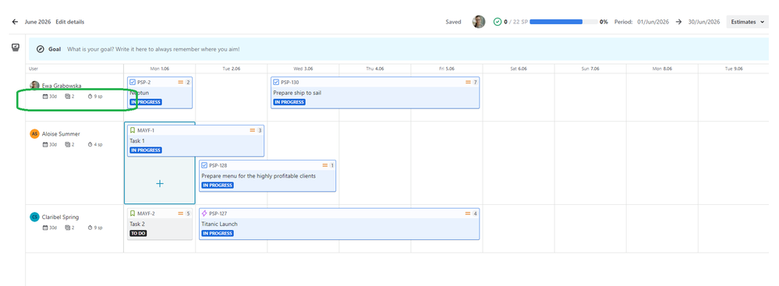
Task: Click Claribel Spring's task count icon
Action: [x=68, y=228]
